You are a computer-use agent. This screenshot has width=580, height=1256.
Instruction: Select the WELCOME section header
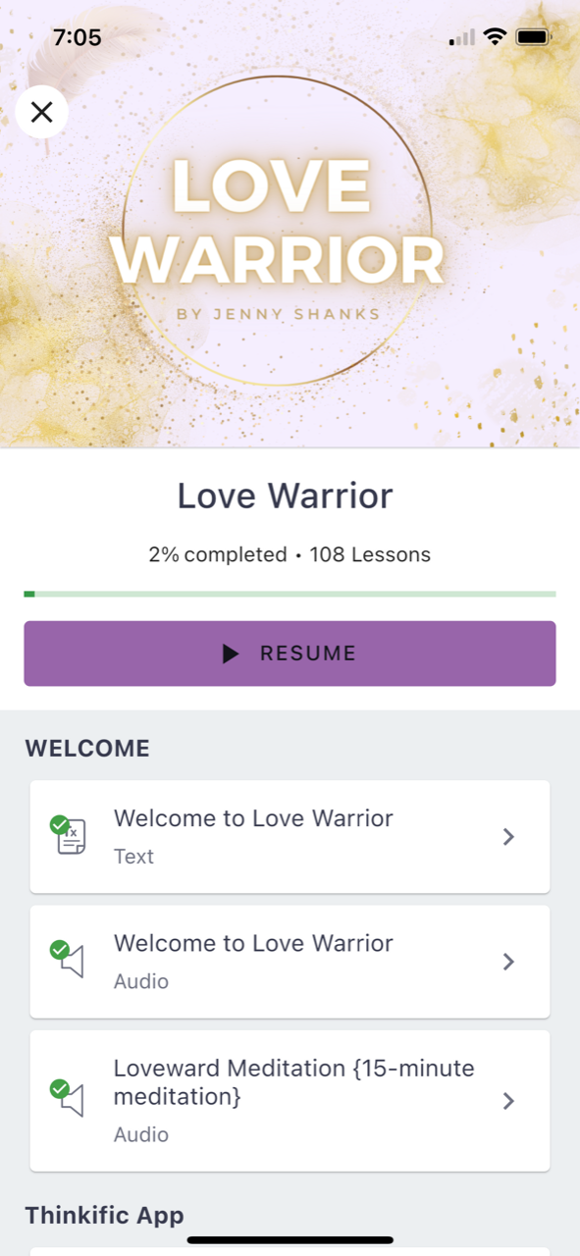[x=87, y=749]
